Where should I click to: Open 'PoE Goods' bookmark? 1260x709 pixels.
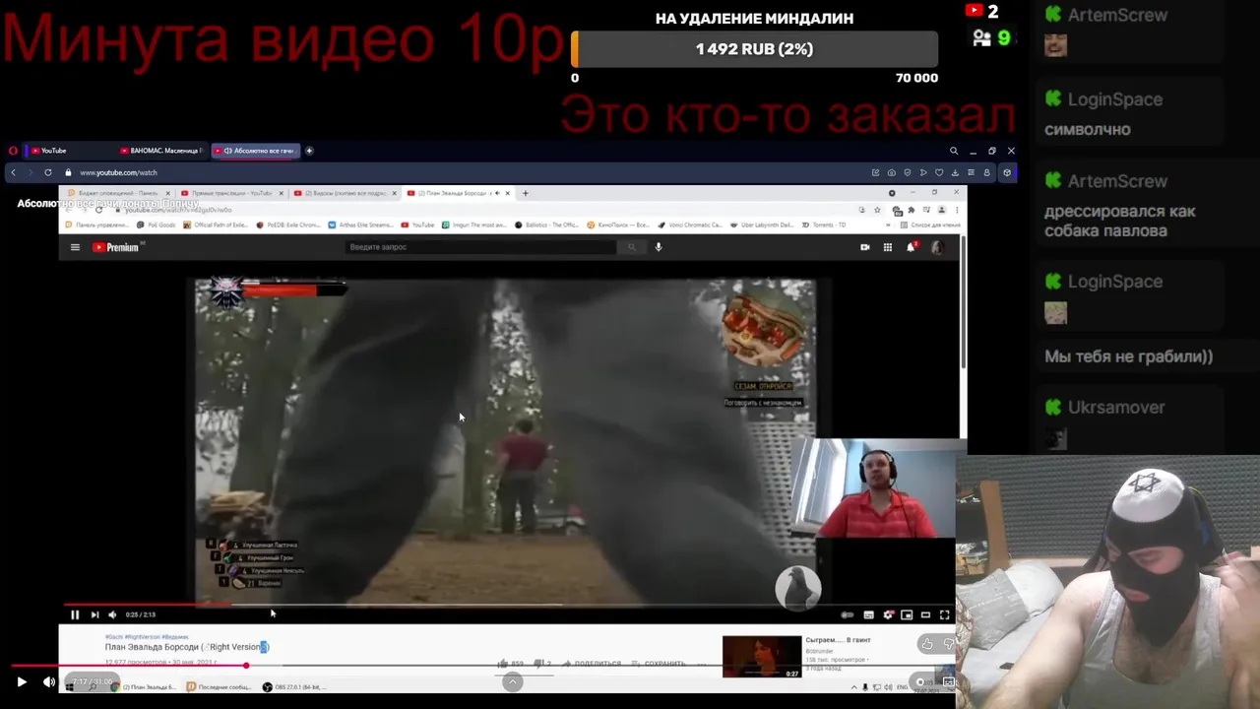[157, 225]
